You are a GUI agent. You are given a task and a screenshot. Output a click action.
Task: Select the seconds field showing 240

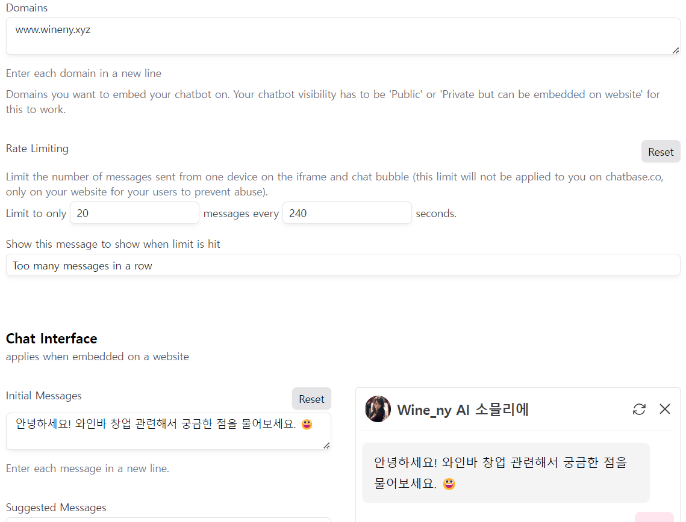click(347, 213)
